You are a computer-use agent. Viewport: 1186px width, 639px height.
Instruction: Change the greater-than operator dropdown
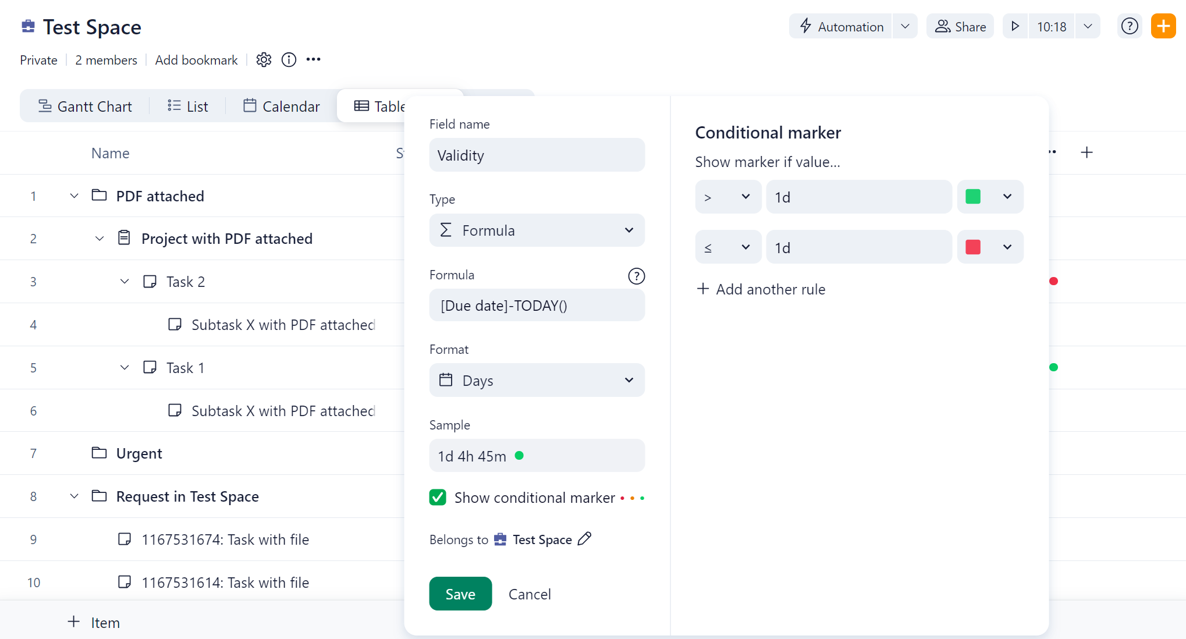(x=727, y=197)
